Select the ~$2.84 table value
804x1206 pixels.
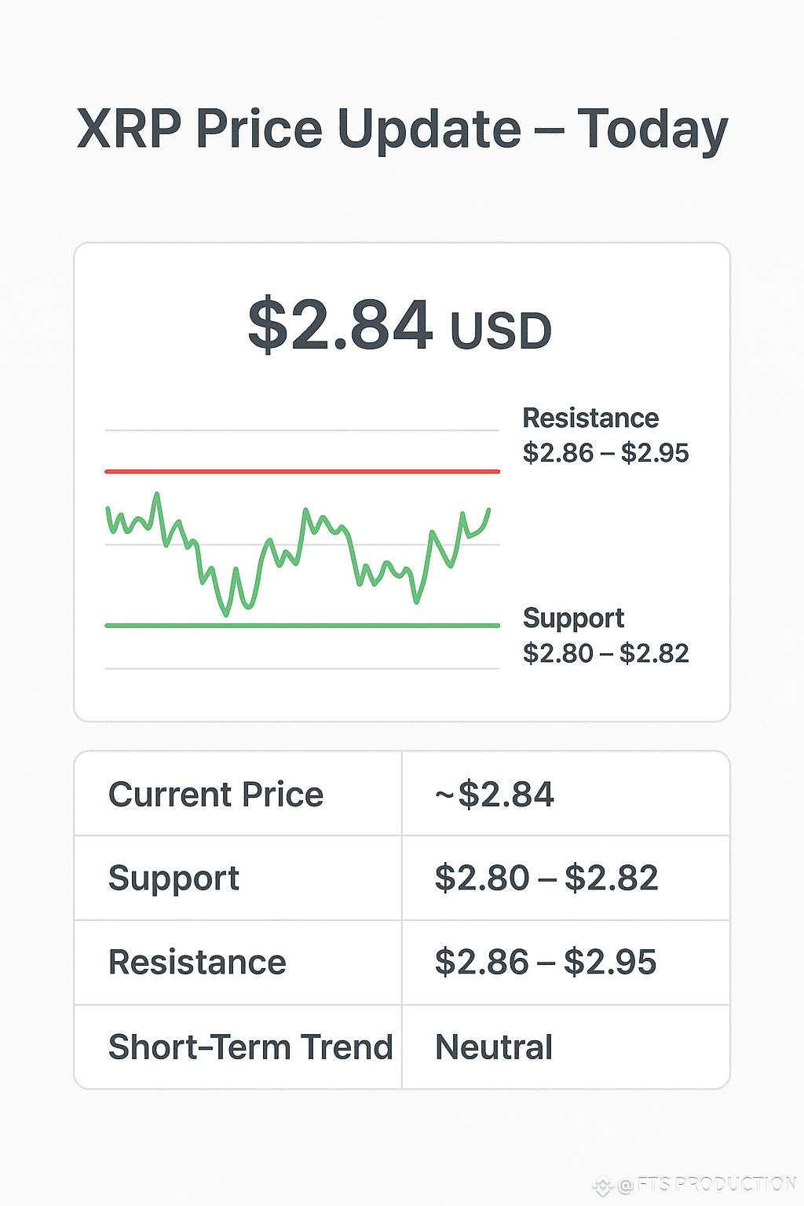495,795
